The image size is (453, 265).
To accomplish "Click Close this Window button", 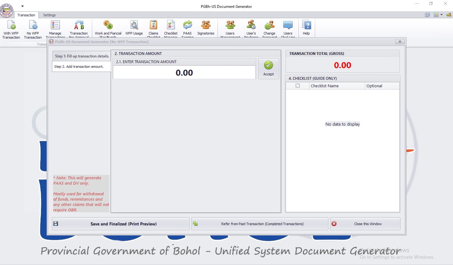I will tap(365, 224).
